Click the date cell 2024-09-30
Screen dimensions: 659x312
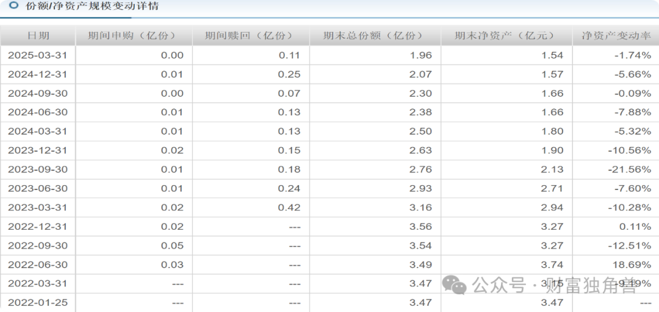point(38,93)
